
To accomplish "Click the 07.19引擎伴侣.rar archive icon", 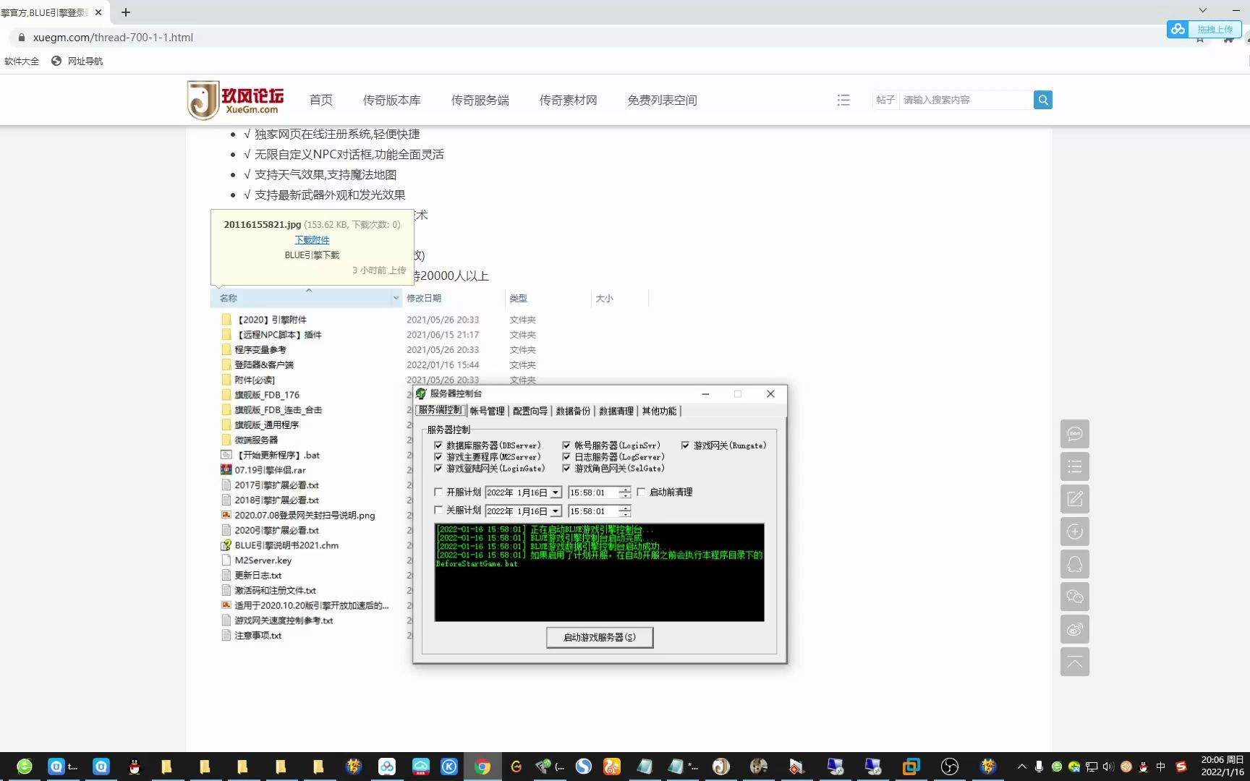I will [226, 470].
